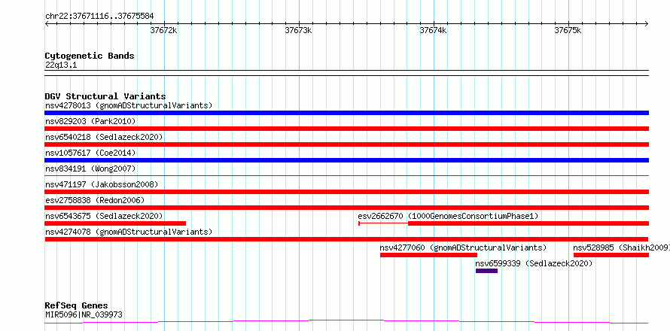
Task: Open the esv2758838 (Redon2006) label
Action: coord(95,200)
